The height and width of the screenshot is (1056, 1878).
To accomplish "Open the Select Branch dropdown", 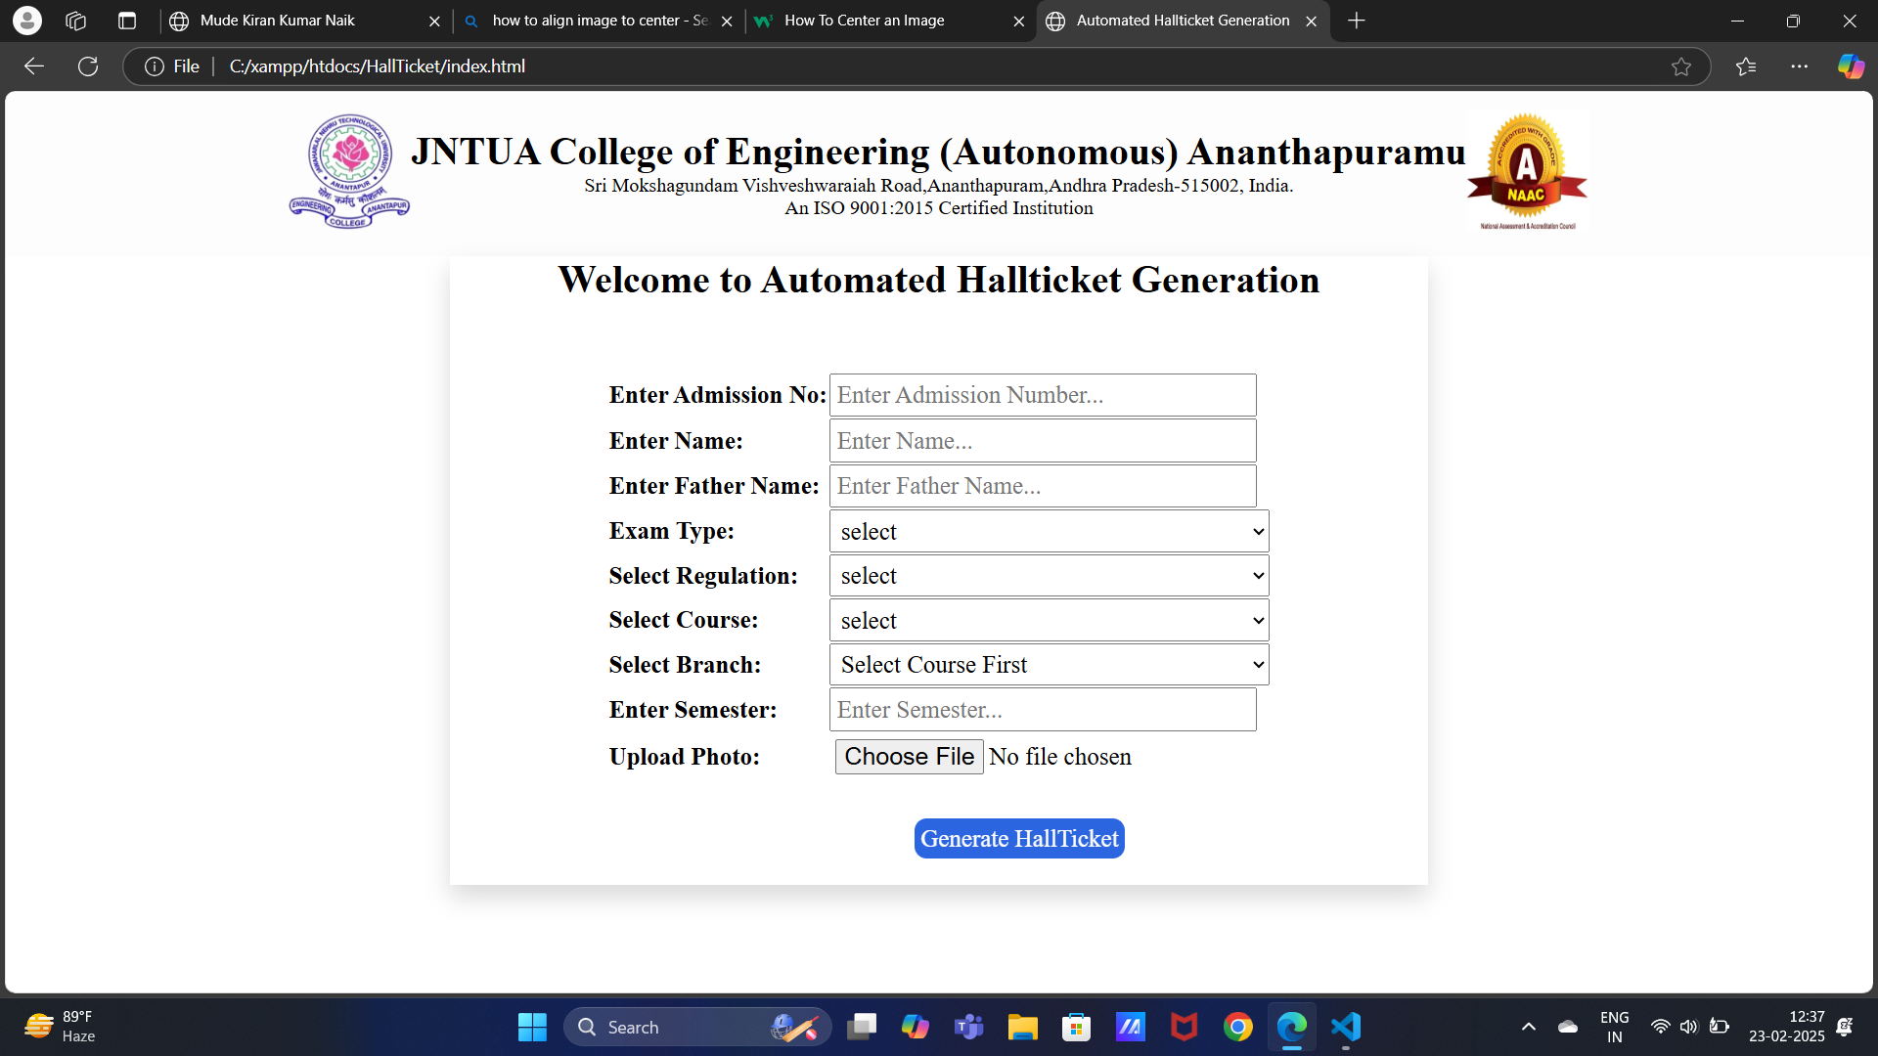I will (x=1049, y=665).
